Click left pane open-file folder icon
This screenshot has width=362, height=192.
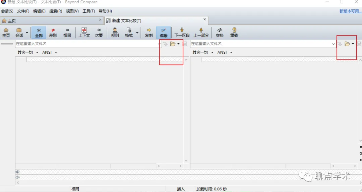pos(173,44)
